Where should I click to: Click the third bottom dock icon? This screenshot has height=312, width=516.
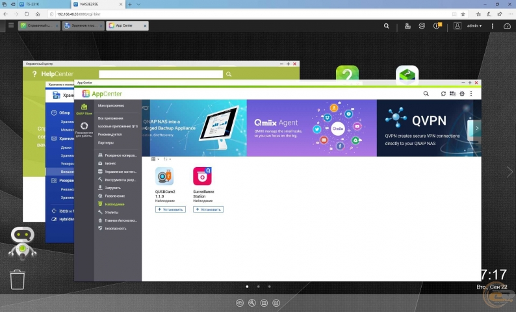coord(264,303)
